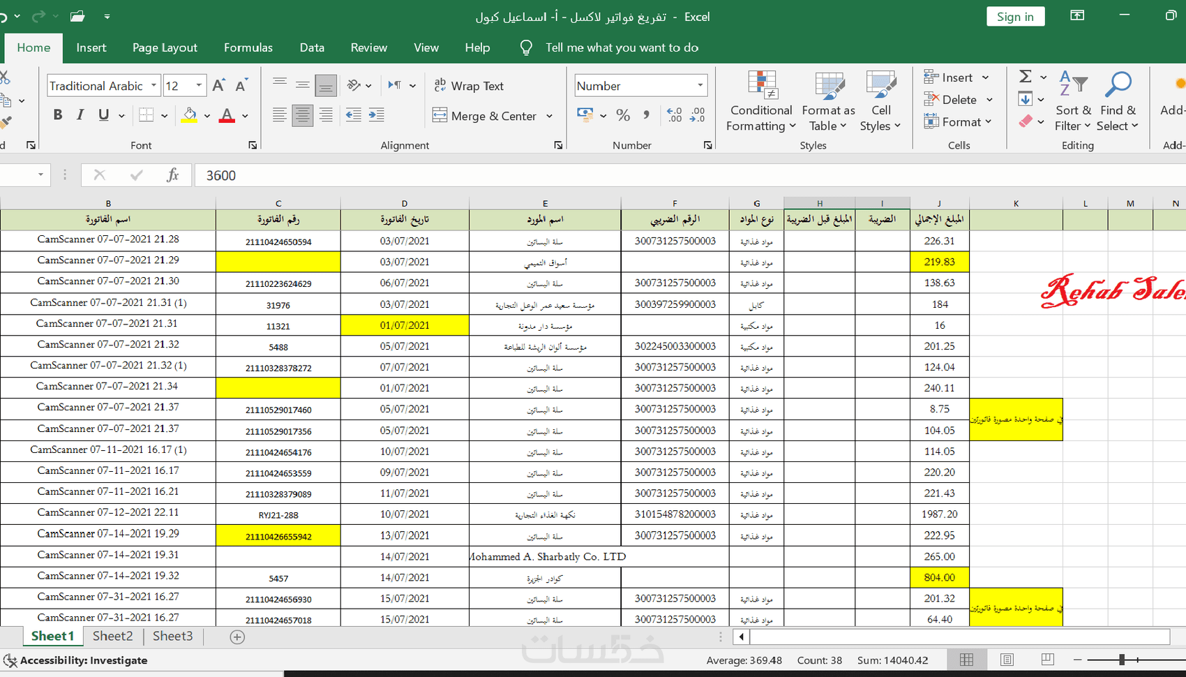Click AutoSum icon
The height and width of the screenshot is (677, 1186).
point(1025,77)
